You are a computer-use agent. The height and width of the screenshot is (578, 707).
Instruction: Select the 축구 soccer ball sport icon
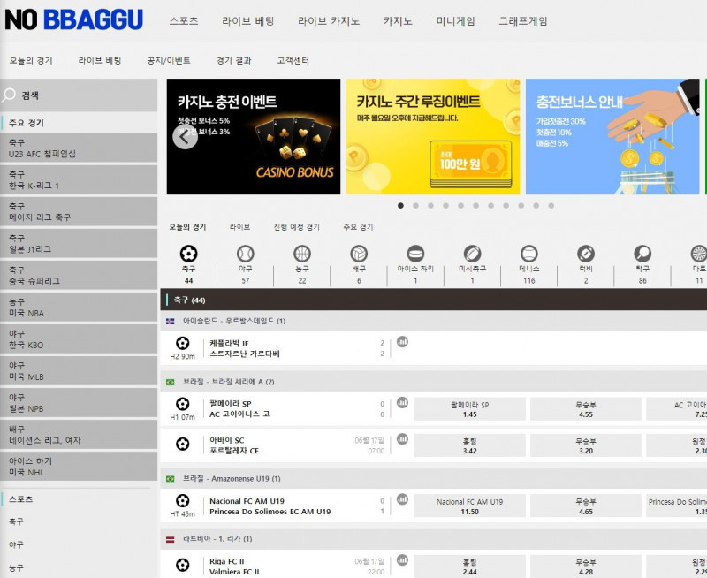188,255
